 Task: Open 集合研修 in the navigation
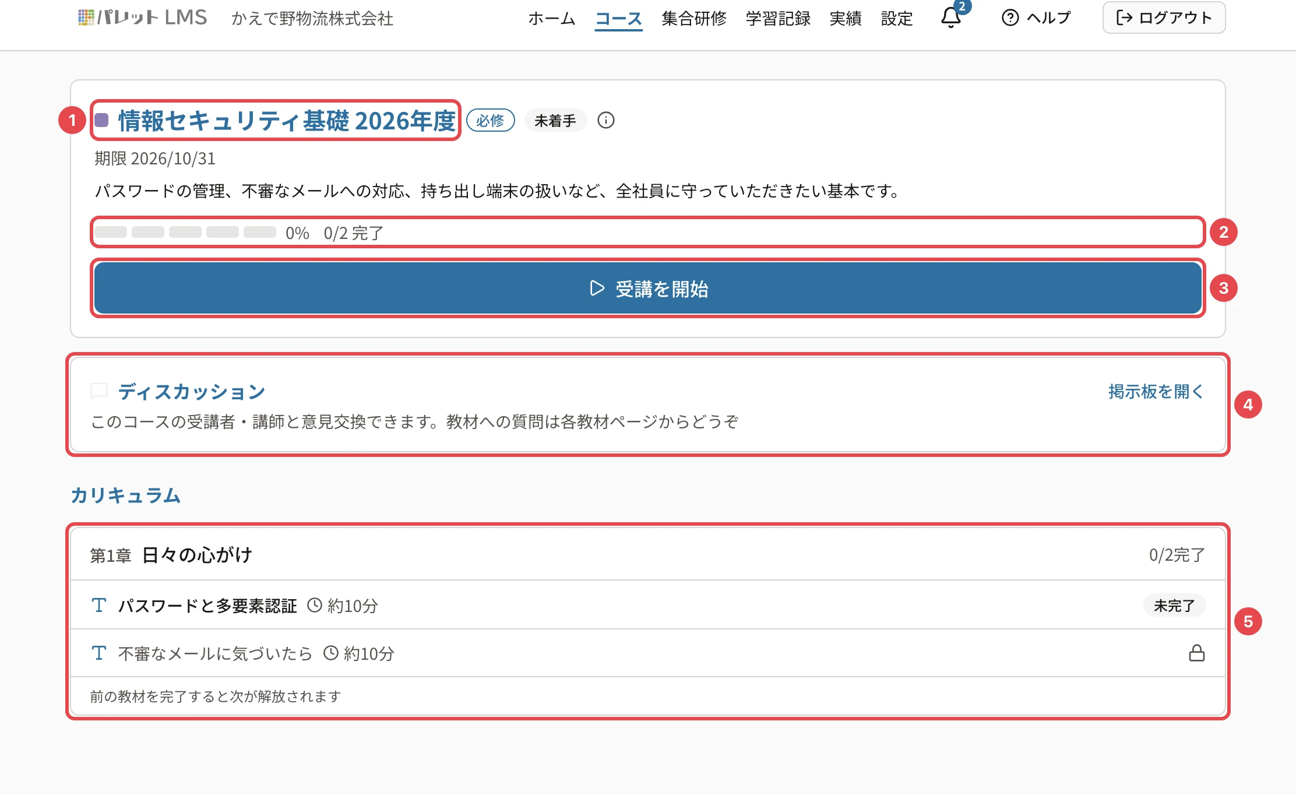[694, 19]
